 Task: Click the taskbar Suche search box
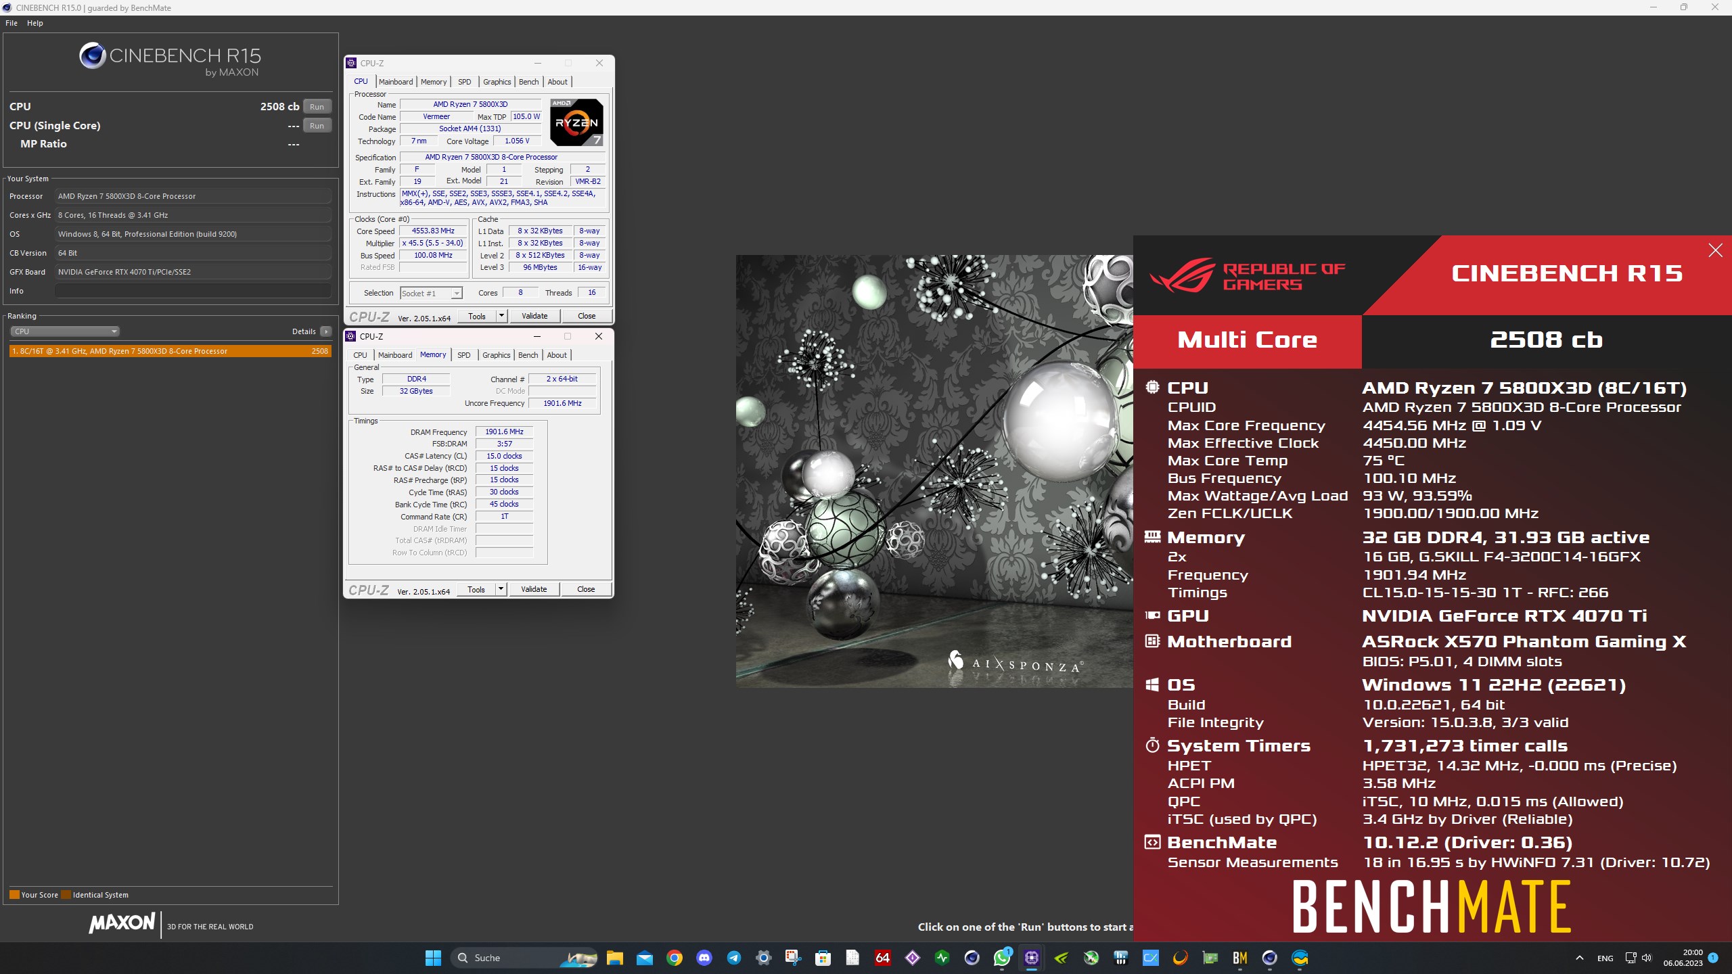(x=525, y=958)
